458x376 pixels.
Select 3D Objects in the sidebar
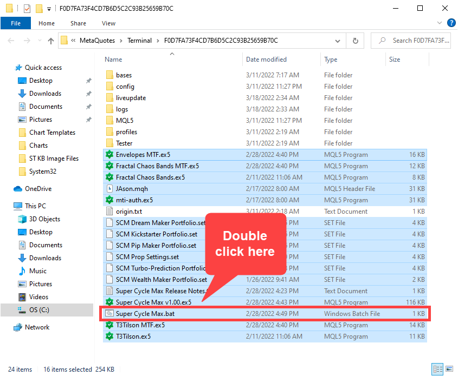coord(44,219)
